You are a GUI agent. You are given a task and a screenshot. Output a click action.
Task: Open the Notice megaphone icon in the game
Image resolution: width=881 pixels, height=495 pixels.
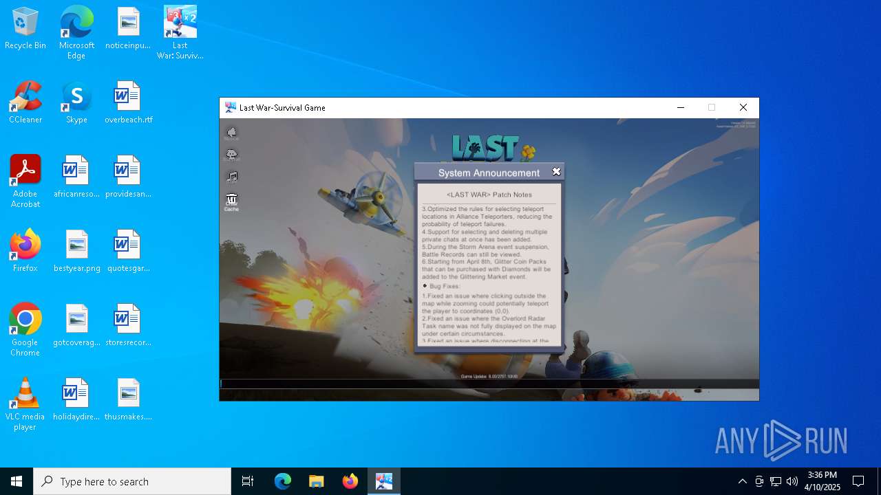232,133
